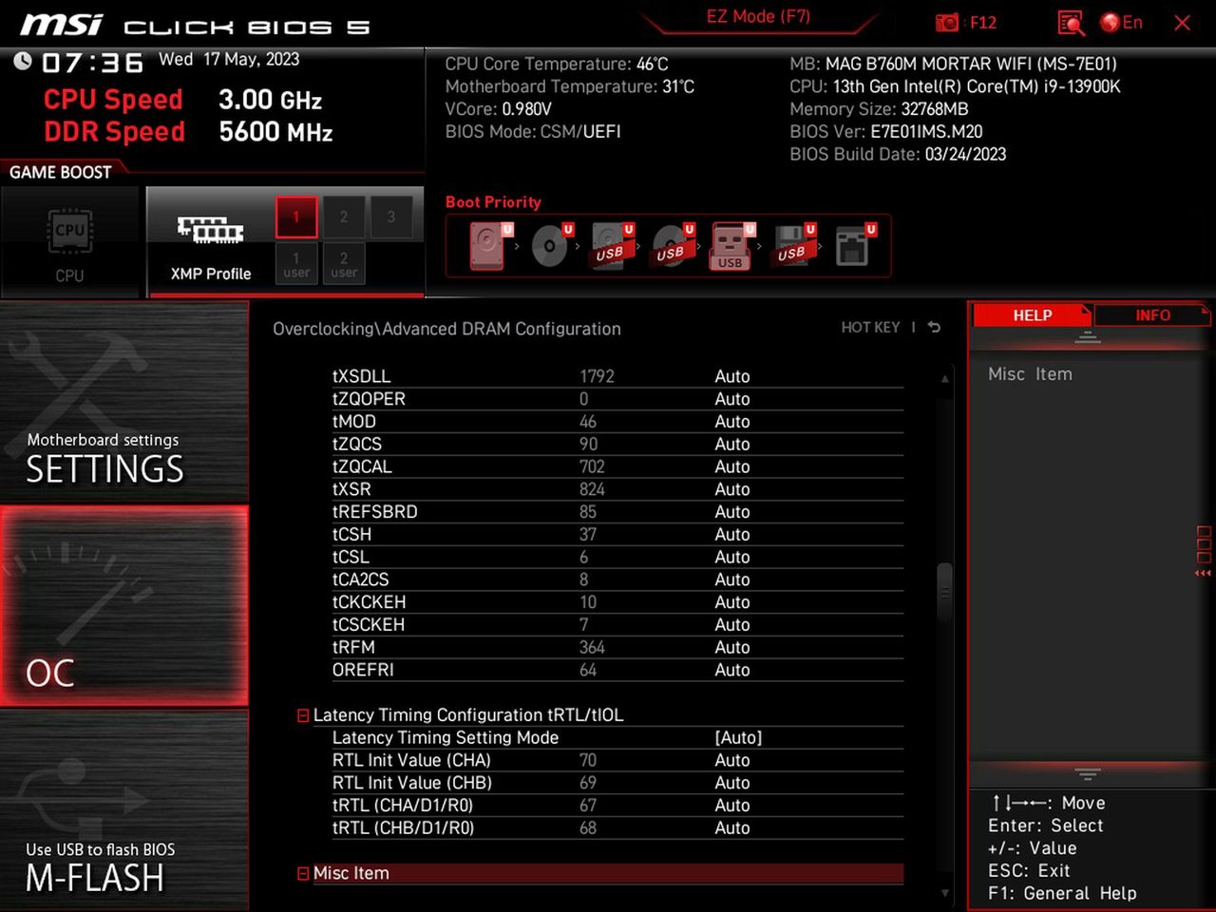Select the tXSDLL Auto value field
This screenshot has height=912, width=1216.
coord(732,376)
